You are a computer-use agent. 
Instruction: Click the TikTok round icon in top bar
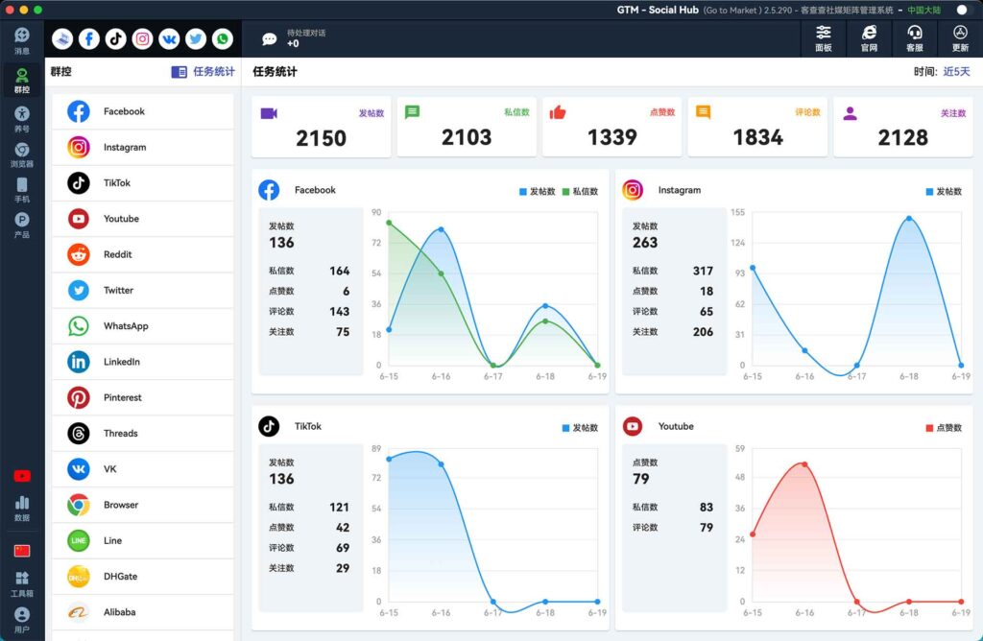tap(115, 38)
